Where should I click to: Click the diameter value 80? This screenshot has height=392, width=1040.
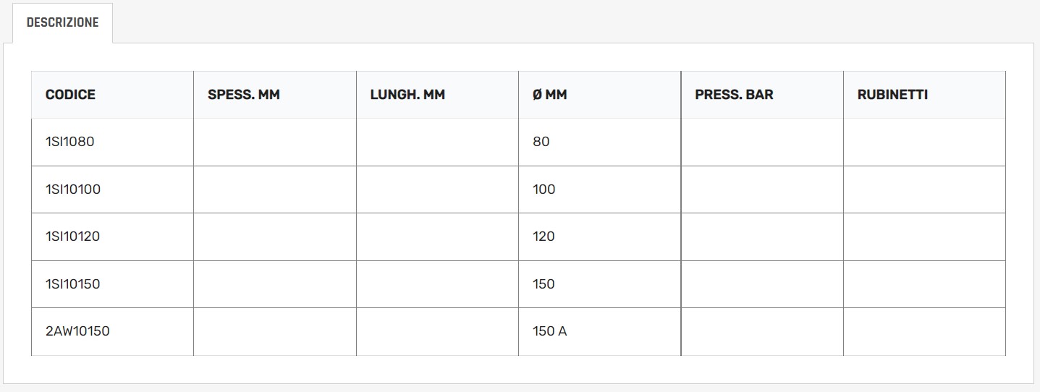pyautogui.click(x=541, y=142)
